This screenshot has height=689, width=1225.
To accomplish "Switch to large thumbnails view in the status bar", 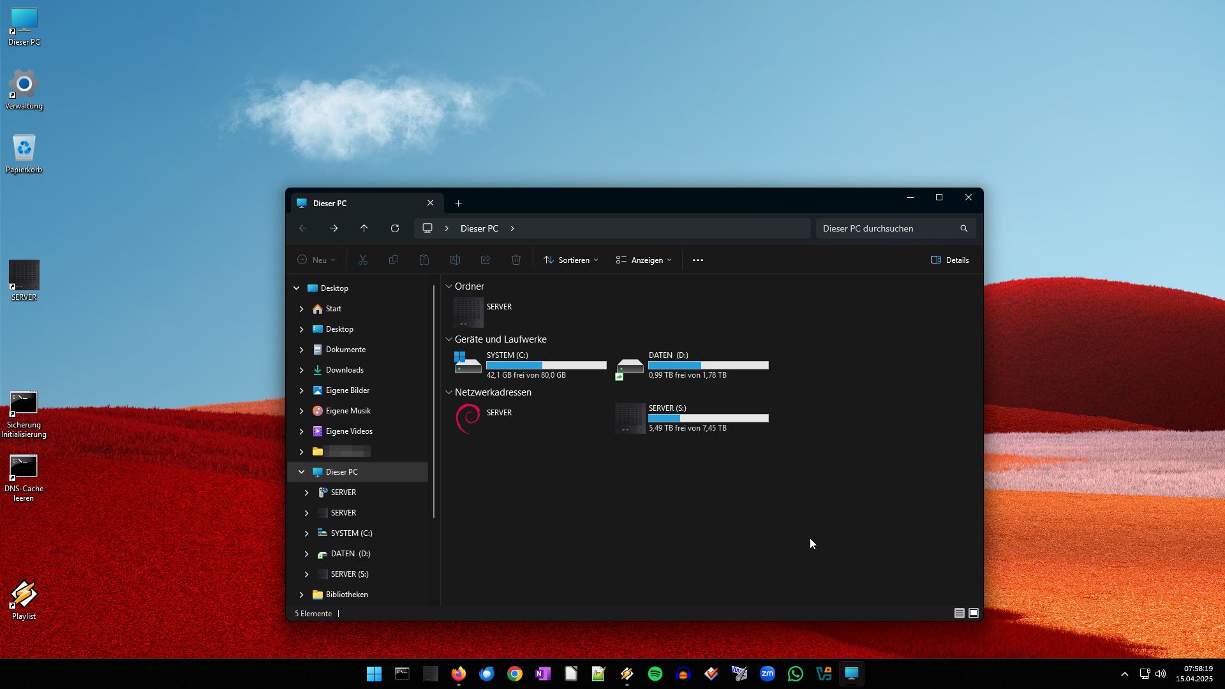I will [x=974, y=613].
